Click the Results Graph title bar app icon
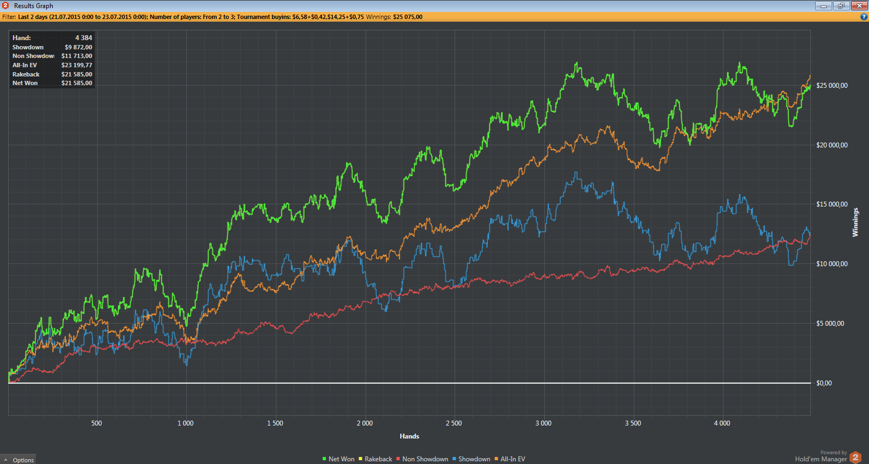The image size is (869, 464). tap(5, 5)
